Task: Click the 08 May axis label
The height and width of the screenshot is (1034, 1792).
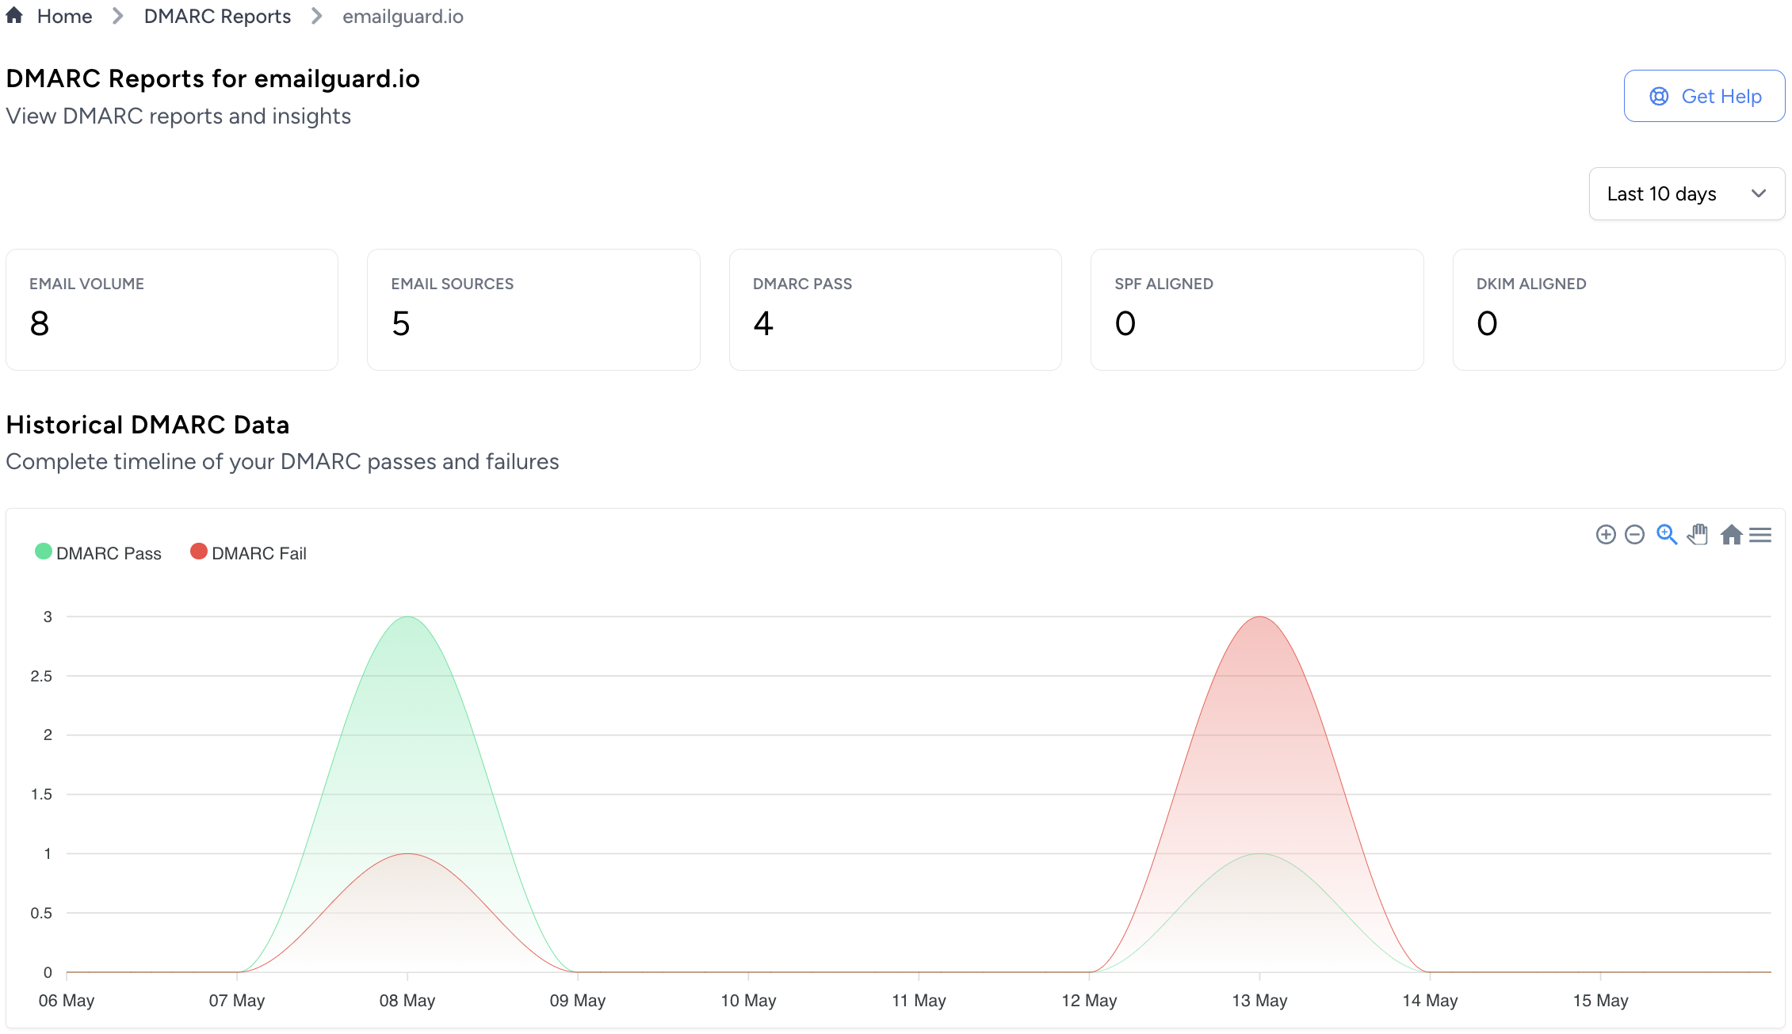Action: 407,1001
